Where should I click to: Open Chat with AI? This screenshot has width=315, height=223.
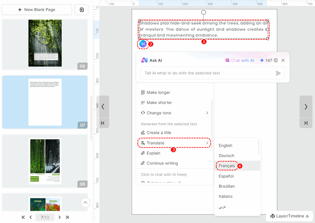[x=240, y=60]
